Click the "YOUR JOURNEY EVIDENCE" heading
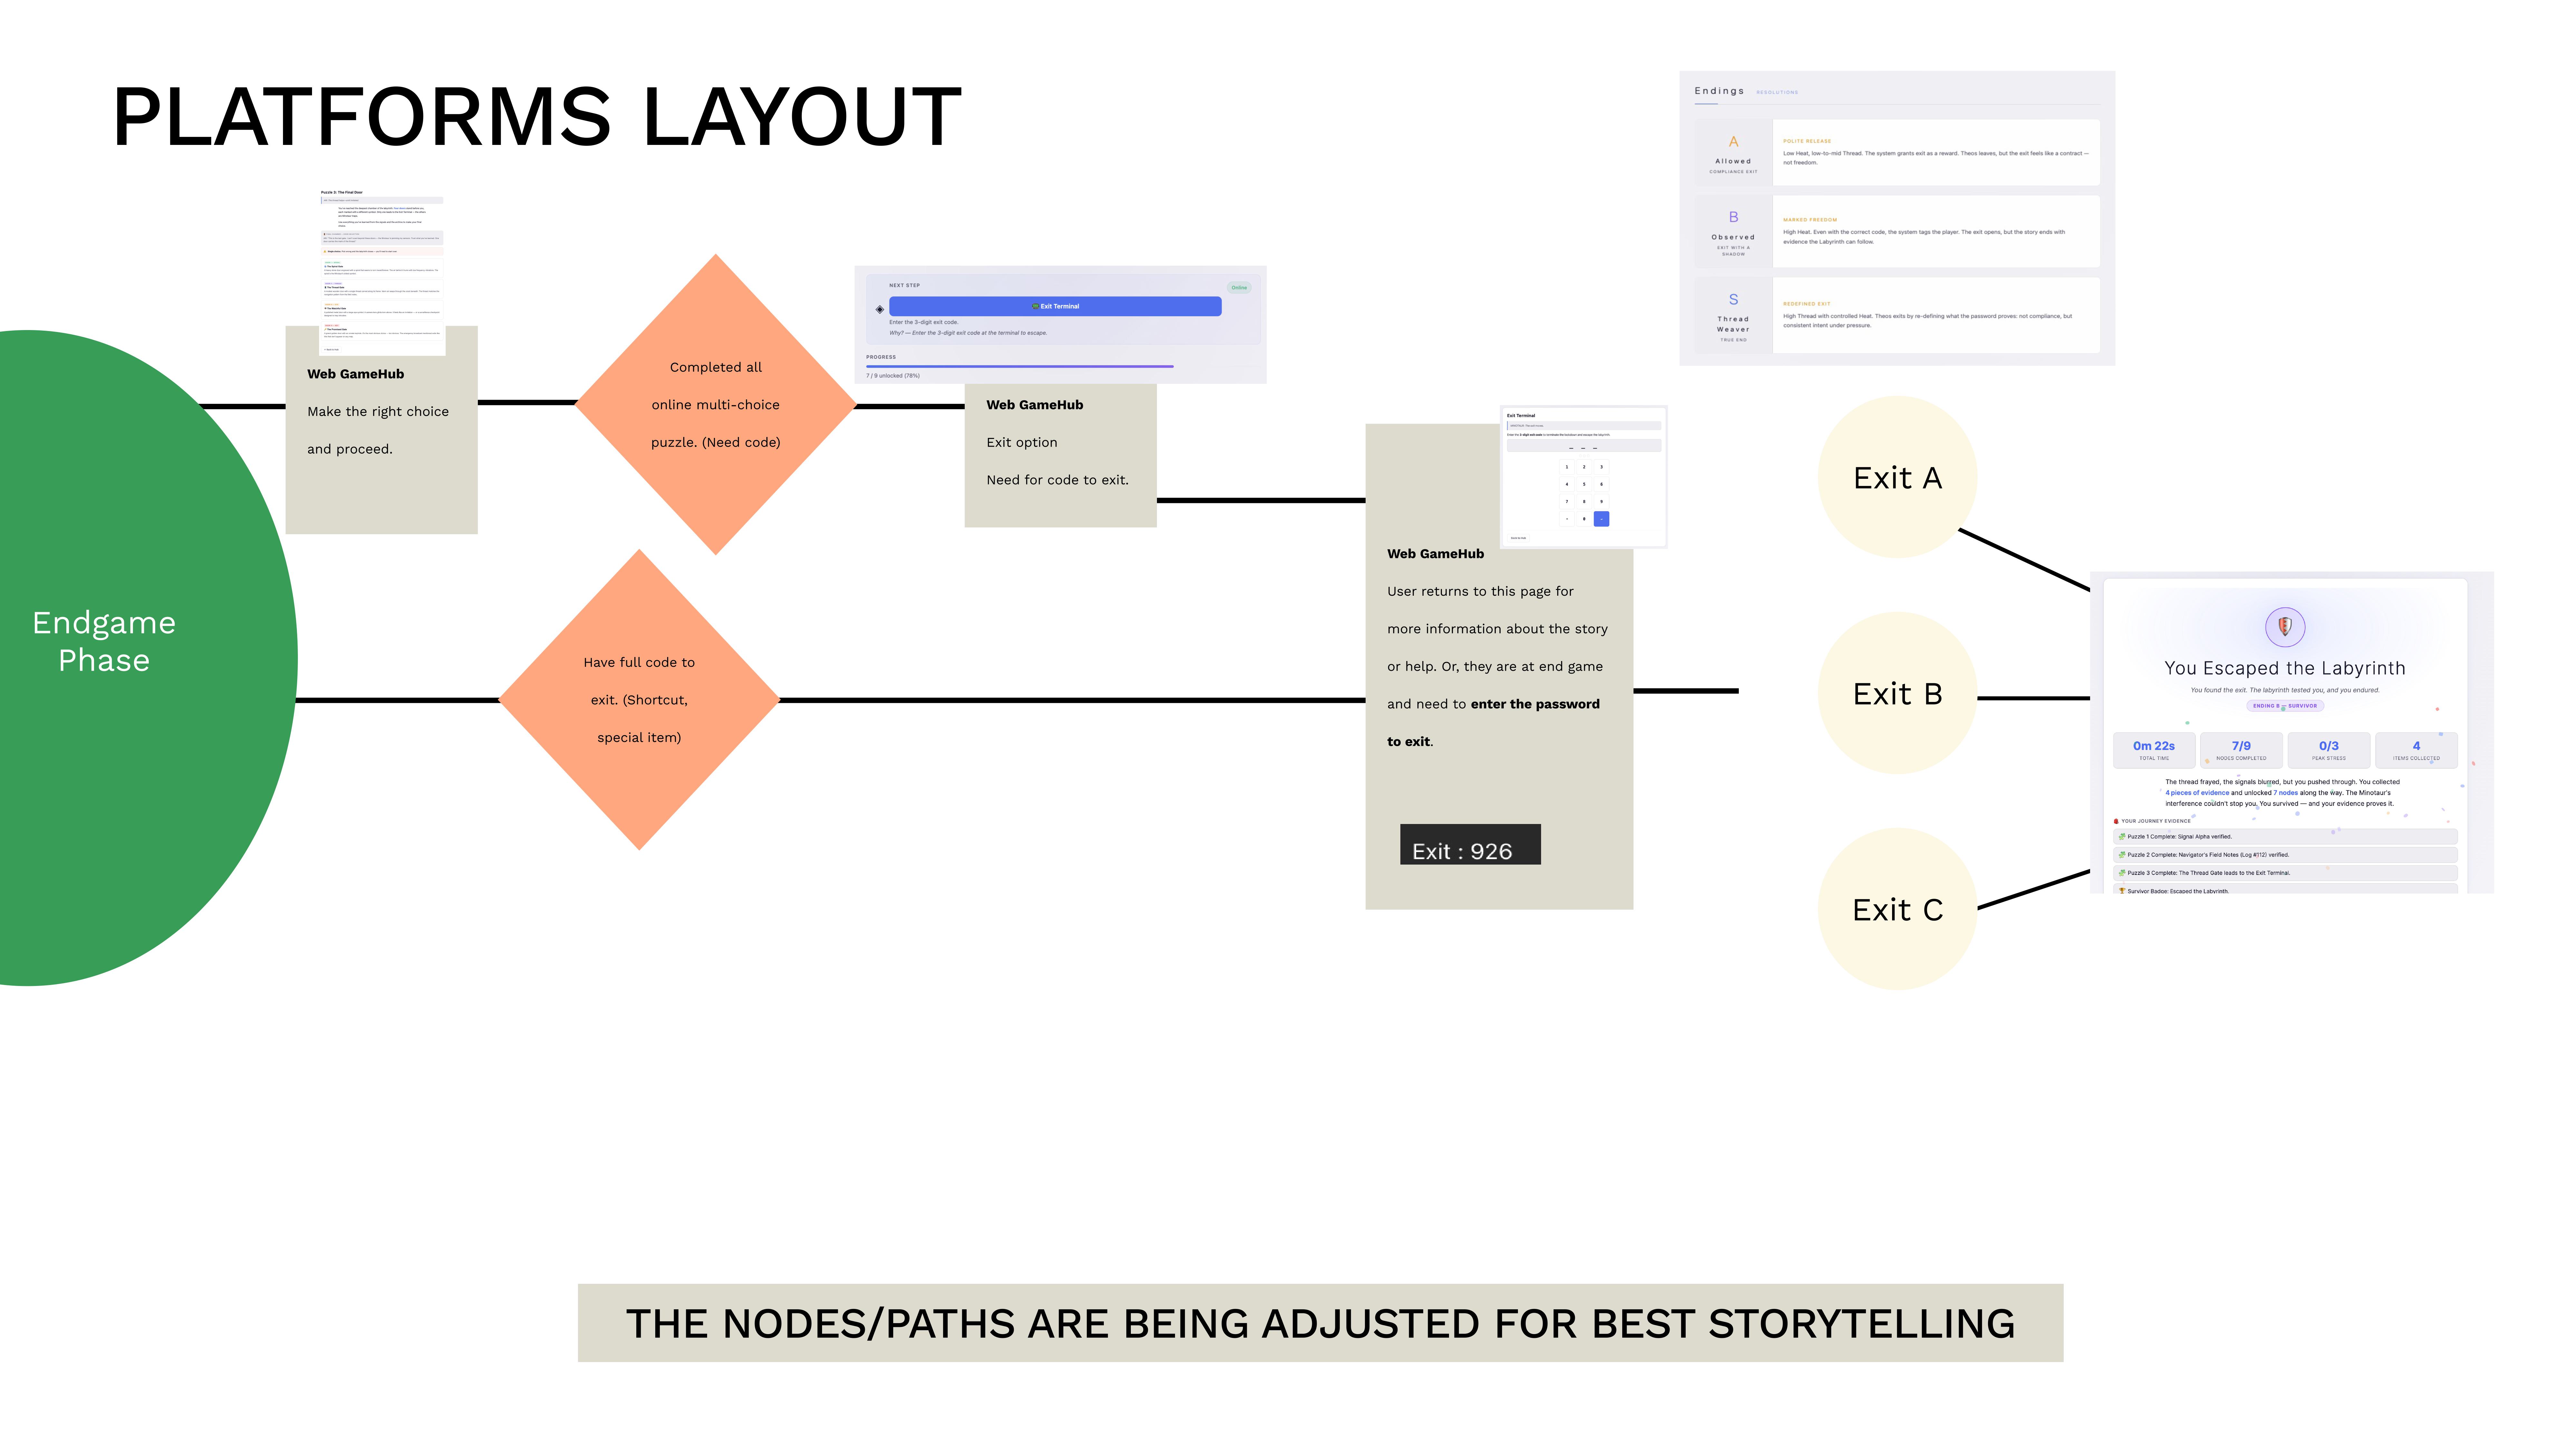2576x1449 pixels. point(2156,821)
